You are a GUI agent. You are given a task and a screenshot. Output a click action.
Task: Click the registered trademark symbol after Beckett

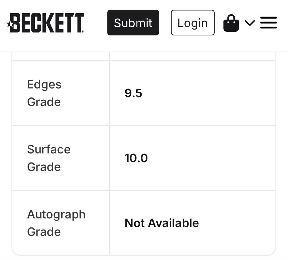tap(83, 31)
